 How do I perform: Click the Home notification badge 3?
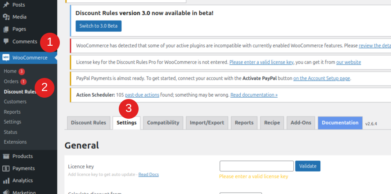tap(22, 72)
